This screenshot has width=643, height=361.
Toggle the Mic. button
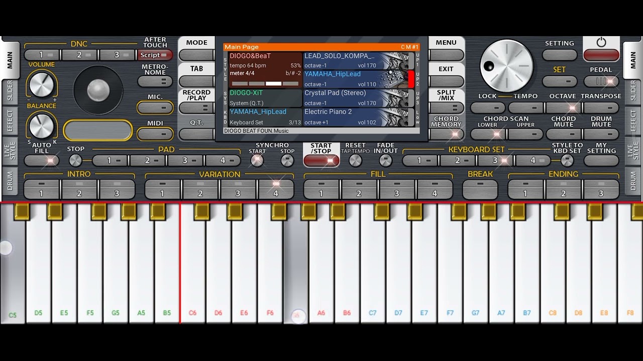[x=155, y=107]
